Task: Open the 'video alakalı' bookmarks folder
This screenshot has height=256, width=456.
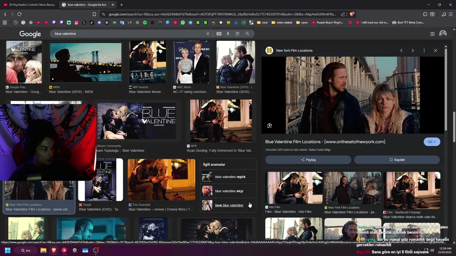Action: click(281, 22)
